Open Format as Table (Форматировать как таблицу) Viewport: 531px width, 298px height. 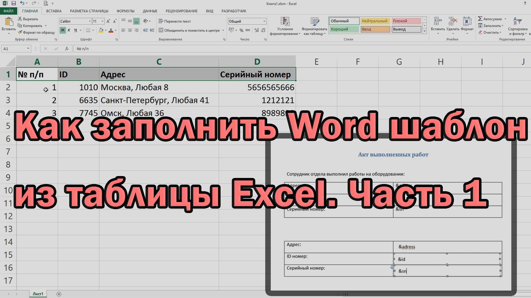(314, 26)
